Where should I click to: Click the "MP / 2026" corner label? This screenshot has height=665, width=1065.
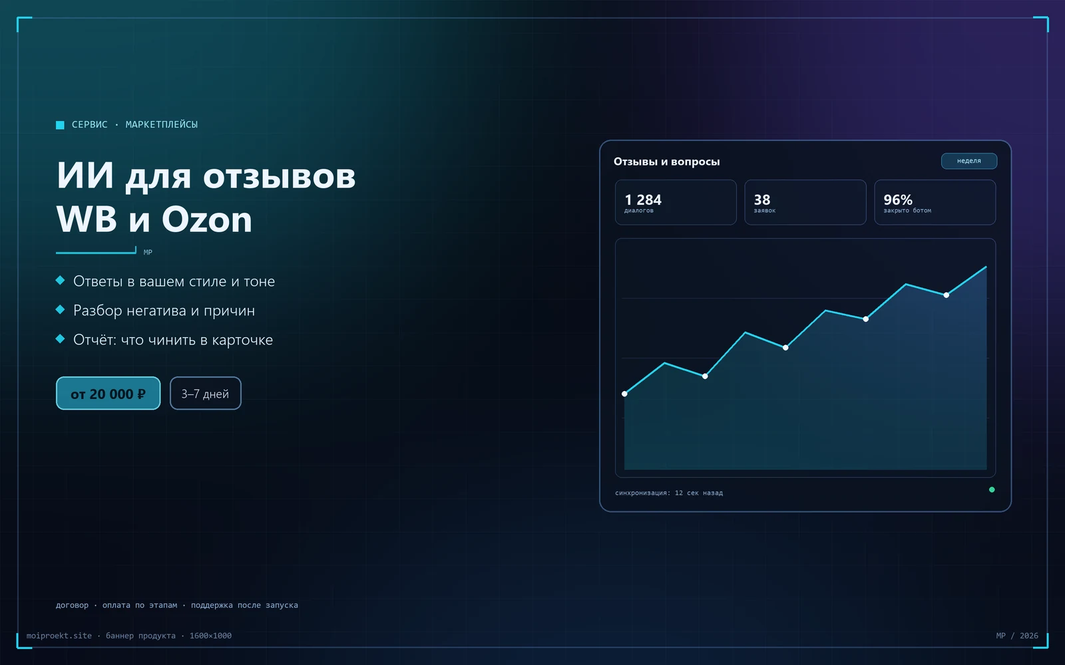(1017, 636)
